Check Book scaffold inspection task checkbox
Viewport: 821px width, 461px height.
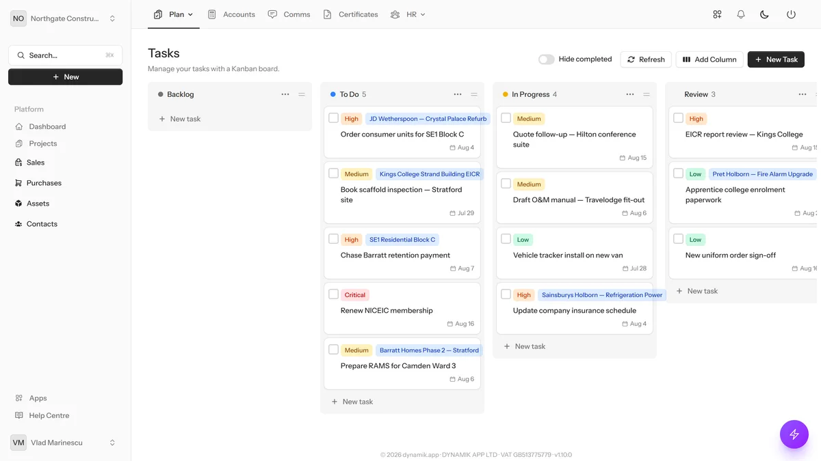point(334,173)
